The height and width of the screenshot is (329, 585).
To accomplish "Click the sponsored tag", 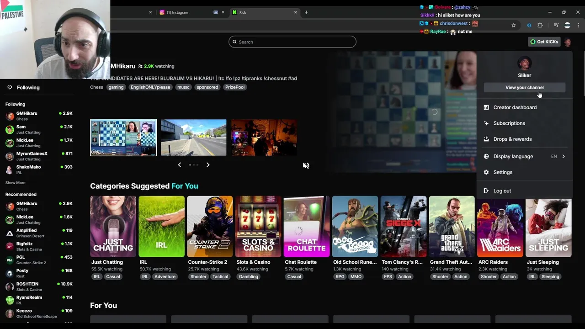I will (207, 87).
